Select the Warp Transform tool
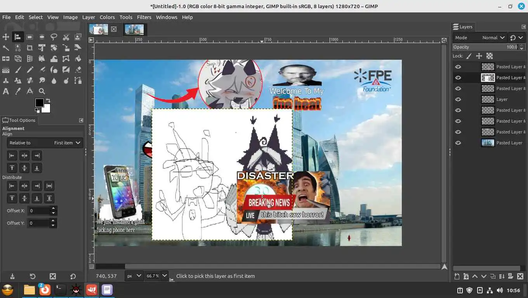Screen dimensions: 528x298 click(54, 59)
